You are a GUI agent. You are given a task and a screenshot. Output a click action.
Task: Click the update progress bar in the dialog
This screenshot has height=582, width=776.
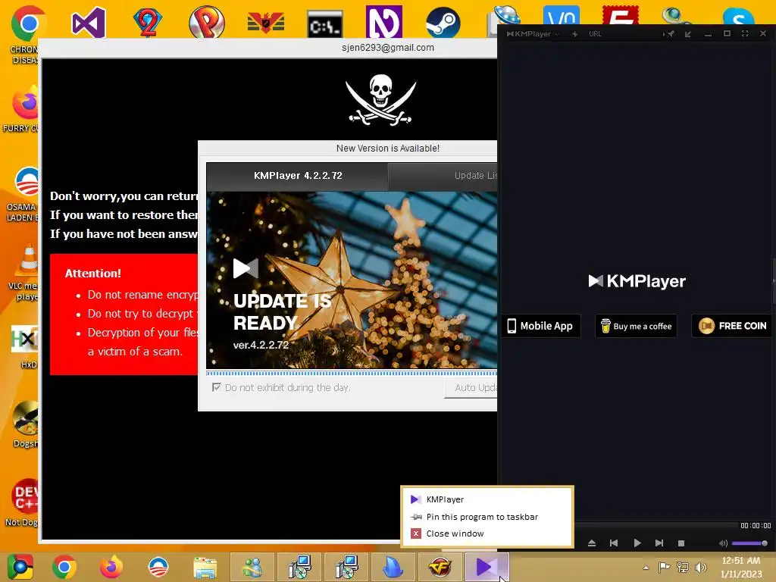coord(352,373)
